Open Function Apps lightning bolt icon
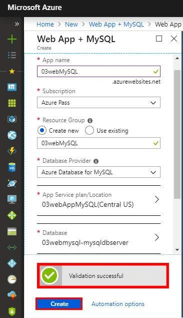This screenshot has height=318, width=183. [12, 151]
